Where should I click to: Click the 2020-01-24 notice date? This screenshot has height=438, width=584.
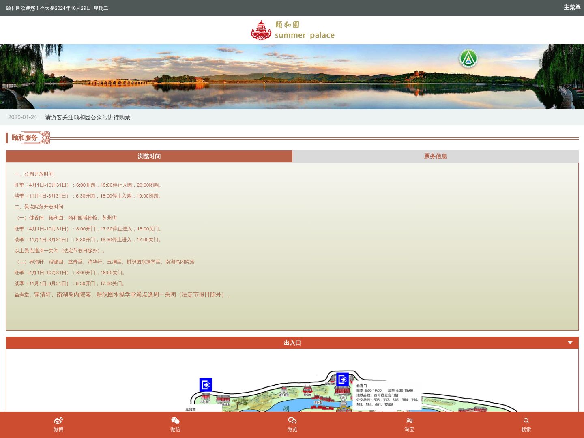coord(22,117)
